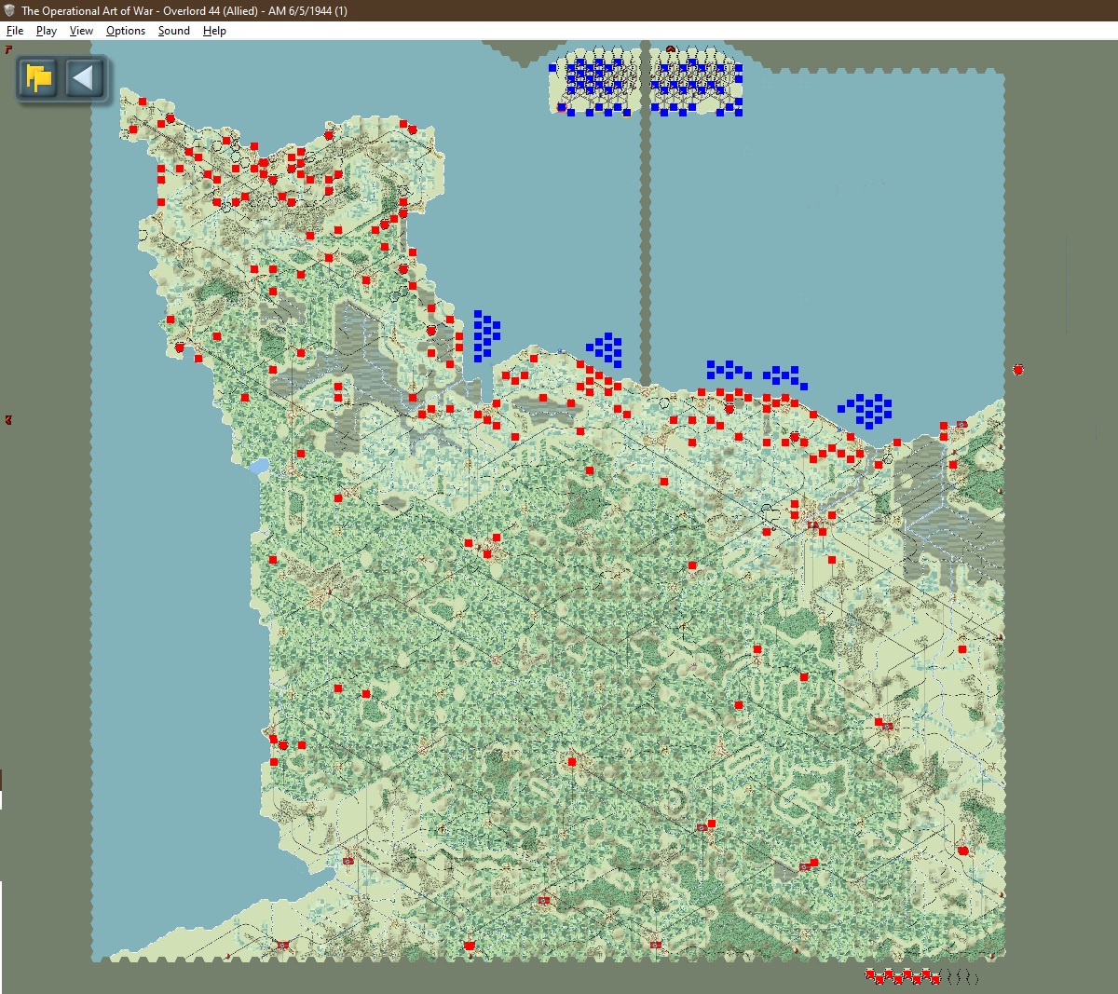Select the leftmost red unit in the off-map bottom row
The width and height of the screenshot is (1118, 994).
(x=871, y=975)
